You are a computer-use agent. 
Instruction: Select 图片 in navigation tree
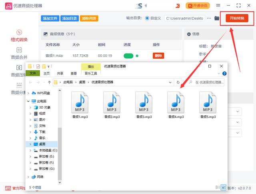[42, 120]
